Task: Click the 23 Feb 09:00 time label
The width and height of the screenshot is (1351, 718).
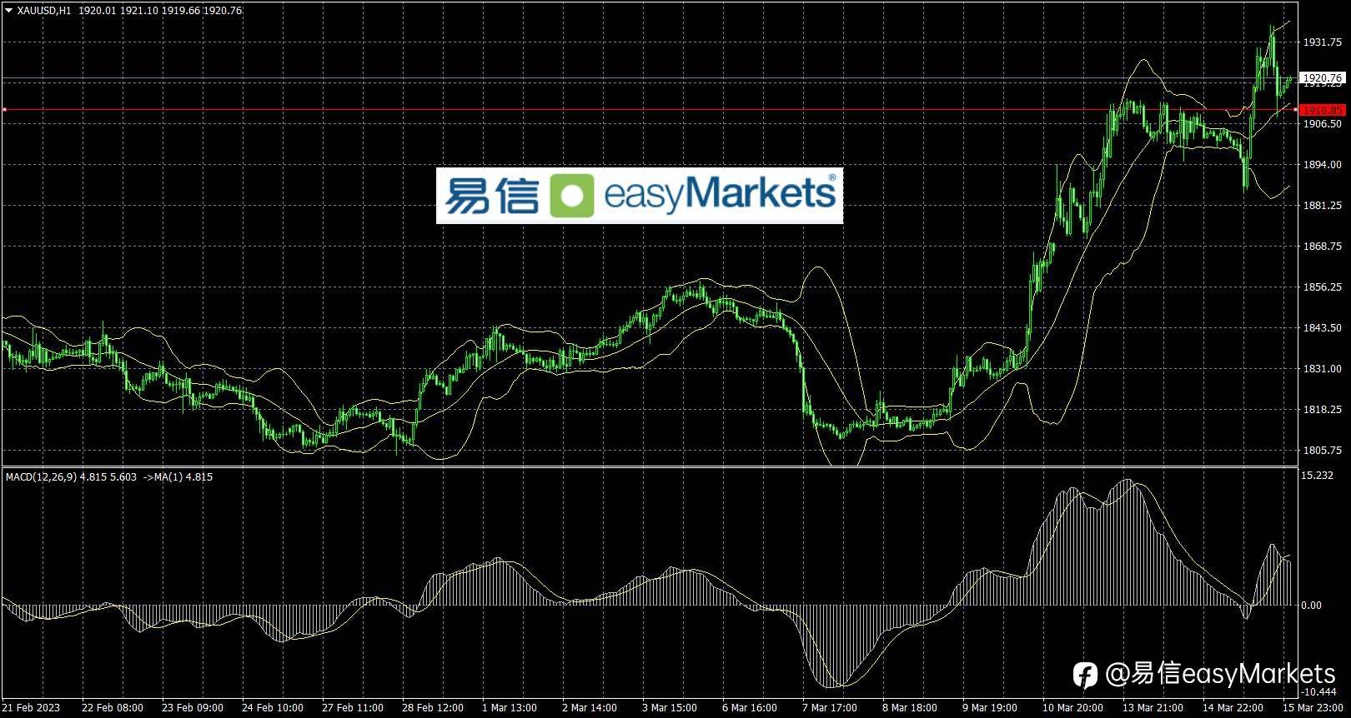Action: [193, 708]
